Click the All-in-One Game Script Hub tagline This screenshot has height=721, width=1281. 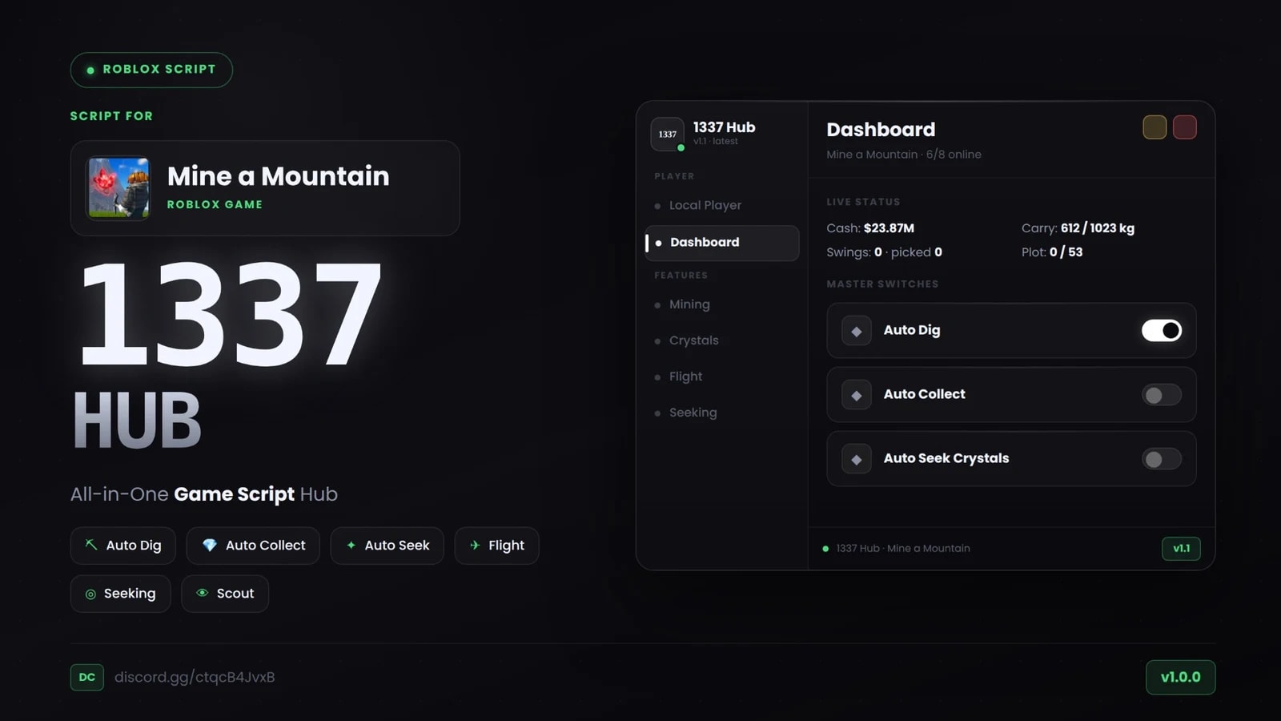pyautogui.click(x=204, y=494)
